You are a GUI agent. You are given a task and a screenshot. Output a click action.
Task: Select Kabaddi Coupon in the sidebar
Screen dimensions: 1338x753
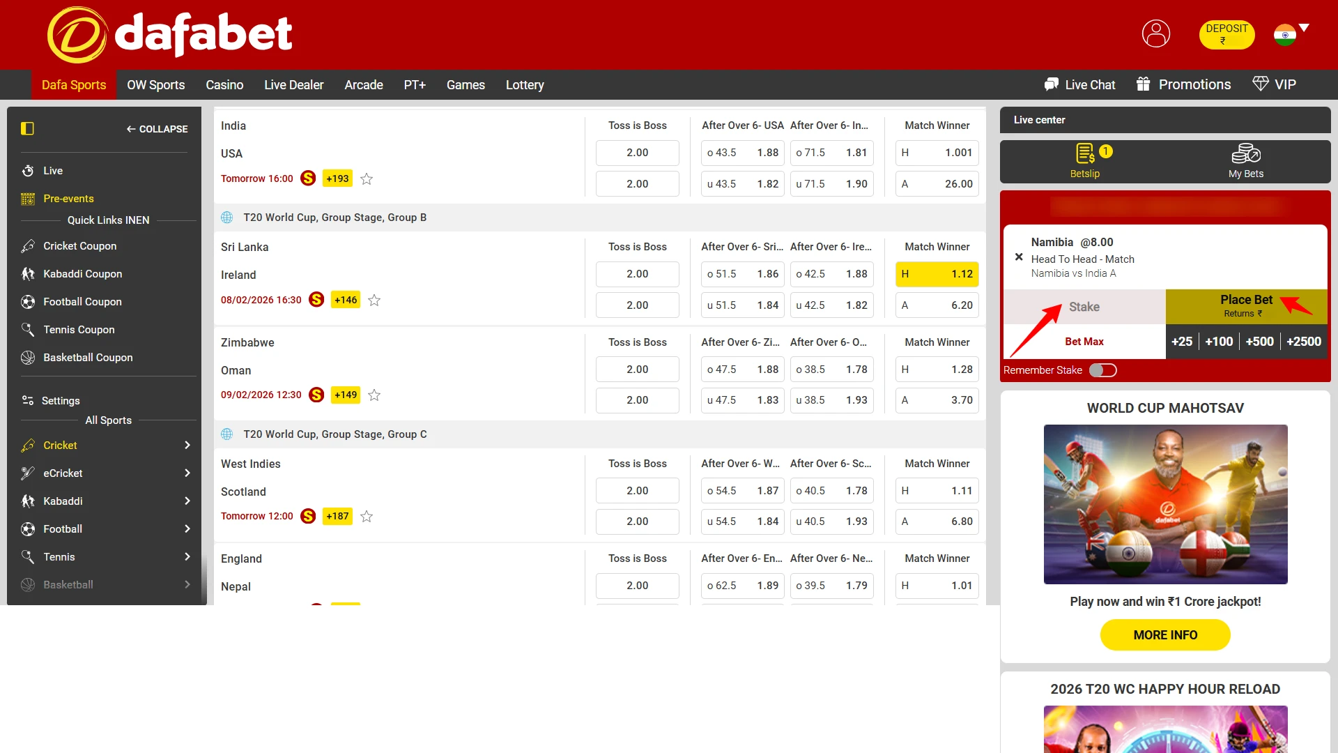(x=82, y=274)
